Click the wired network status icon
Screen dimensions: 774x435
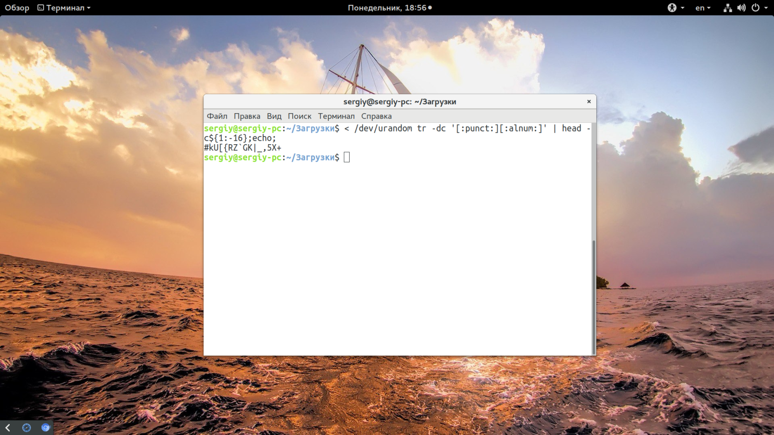(x=727, y=8)
